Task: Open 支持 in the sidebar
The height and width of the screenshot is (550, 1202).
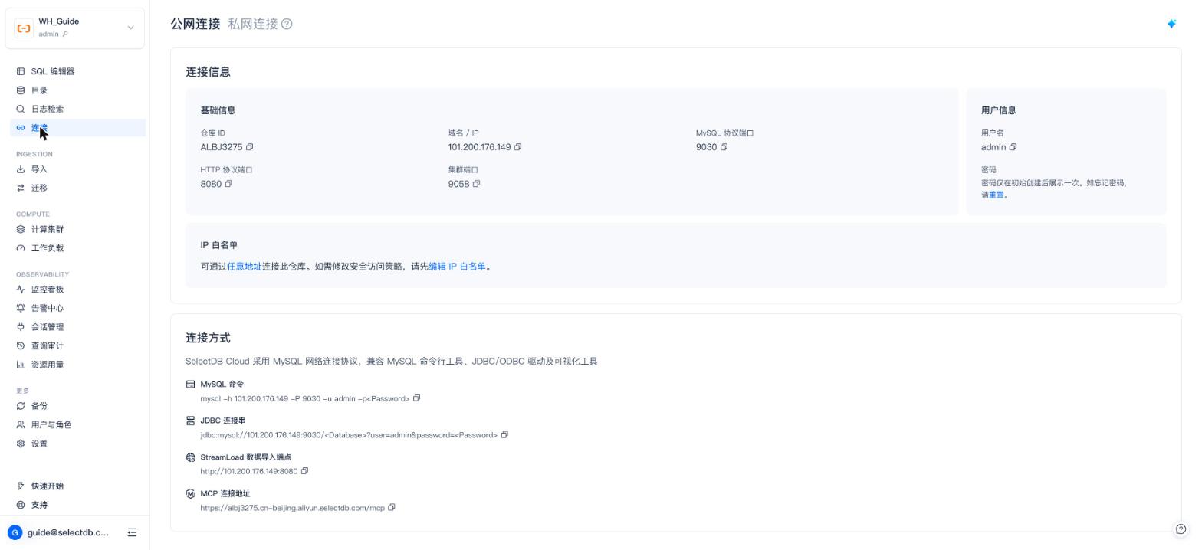Action: [x=77, y=505]
